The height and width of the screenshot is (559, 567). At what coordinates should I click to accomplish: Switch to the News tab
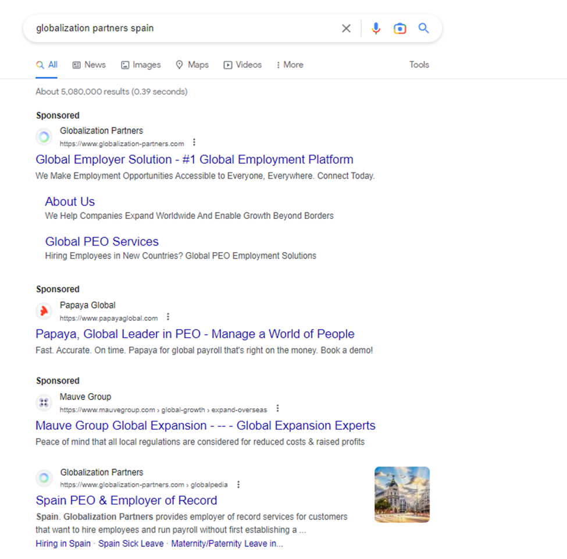pyautogui.click(x=89, y=65)
